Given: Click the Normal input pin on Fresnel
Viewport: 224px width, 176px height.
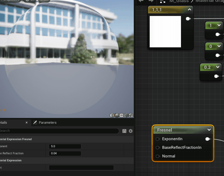Looking at the screenshot, I should tap(158, 156).
